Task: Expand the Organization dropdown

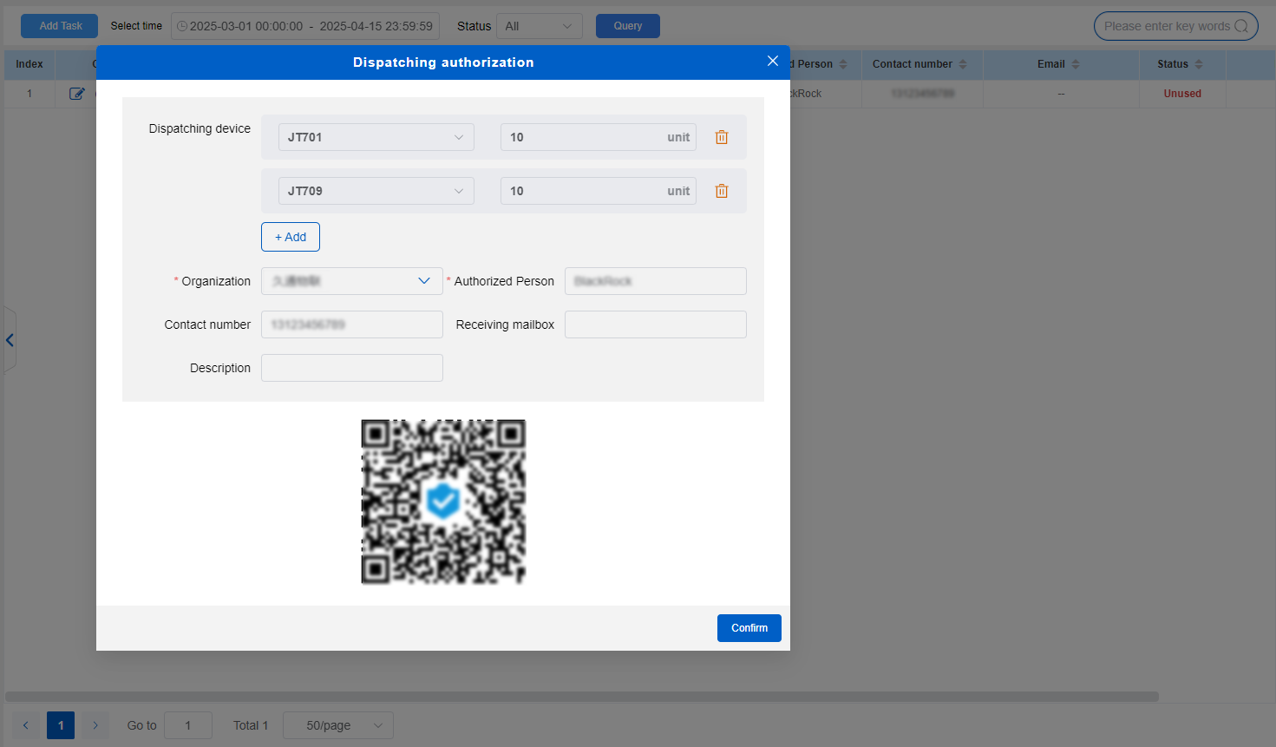Action: coord(351,281)
